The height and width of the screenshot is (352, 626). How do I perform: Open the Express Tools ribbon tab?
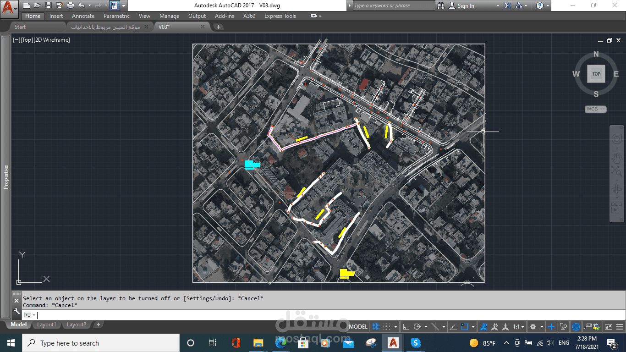[280, 16]
